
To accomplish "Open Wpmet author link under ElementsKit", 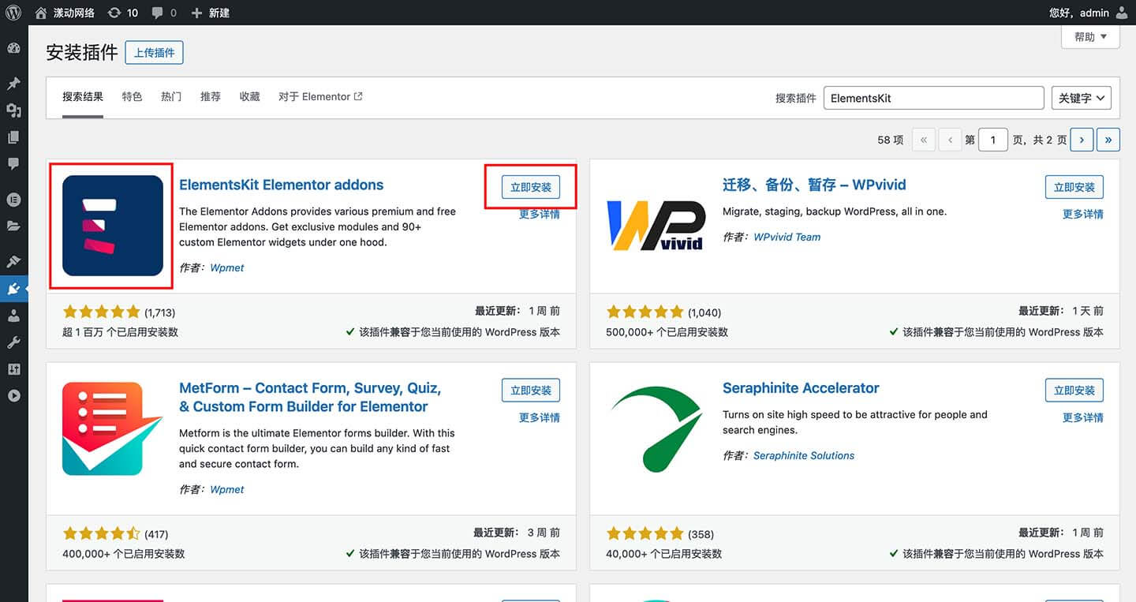I will (x=227, y=267).
